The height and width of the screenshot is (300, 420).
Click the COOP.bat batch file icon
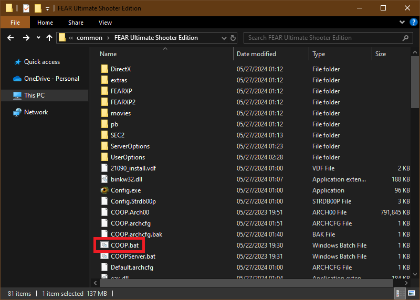click(104, 245)
